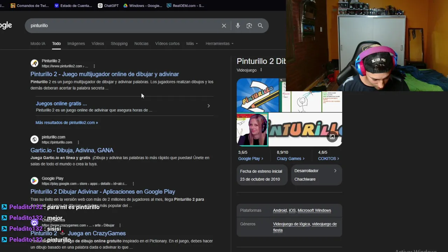
Task: Click the Fecha de estreno inicial card
Action: pos(262,175)
